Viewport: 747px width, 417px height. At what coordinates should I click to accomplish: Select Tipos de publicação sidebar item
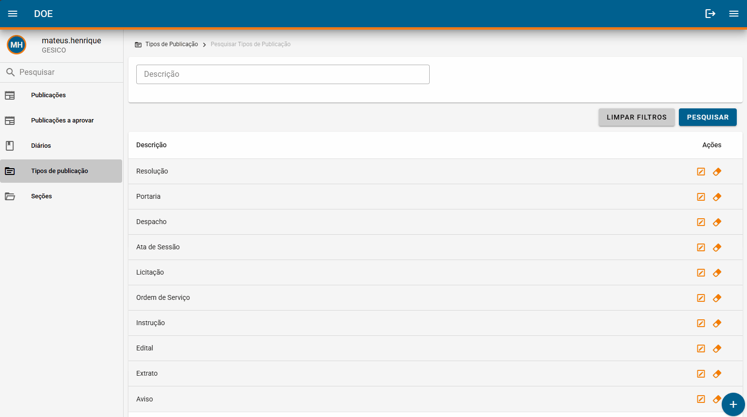tap(61, 171)
